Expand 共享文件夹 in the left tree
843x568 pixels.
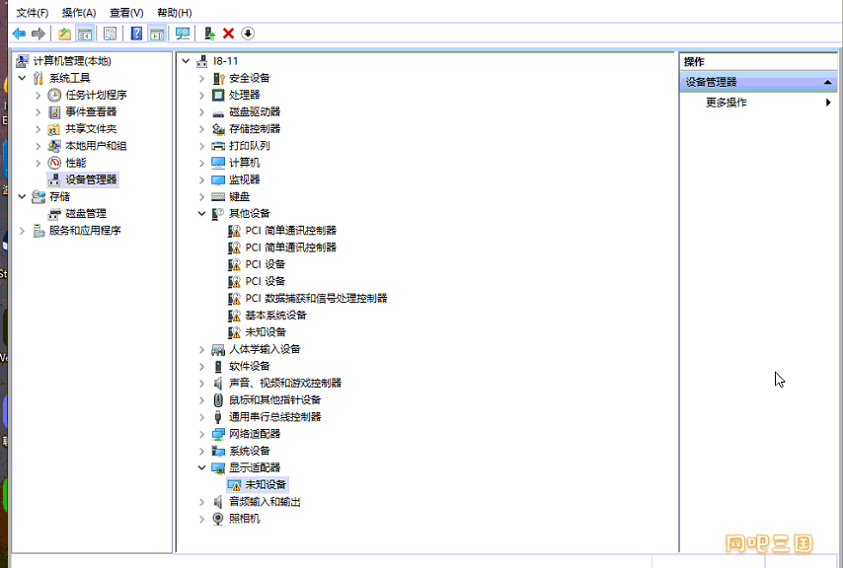point(38,129)
